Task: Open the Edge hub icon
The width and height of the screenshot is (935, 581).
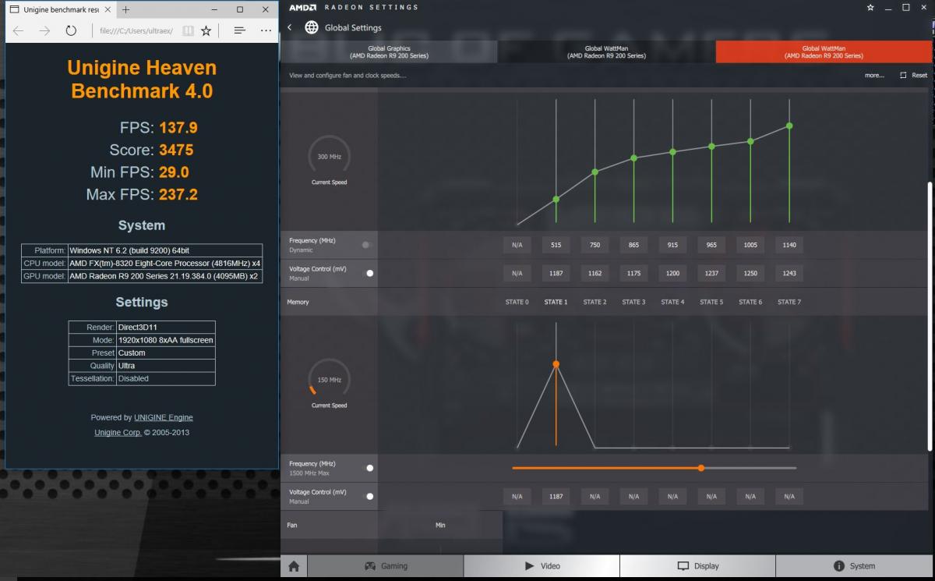Action: [x=239, y=30]
